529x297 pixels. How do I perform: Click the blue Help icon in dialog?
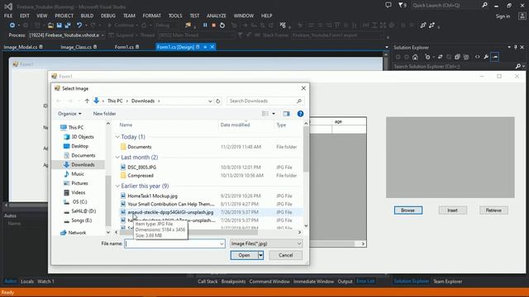[300, 114]
